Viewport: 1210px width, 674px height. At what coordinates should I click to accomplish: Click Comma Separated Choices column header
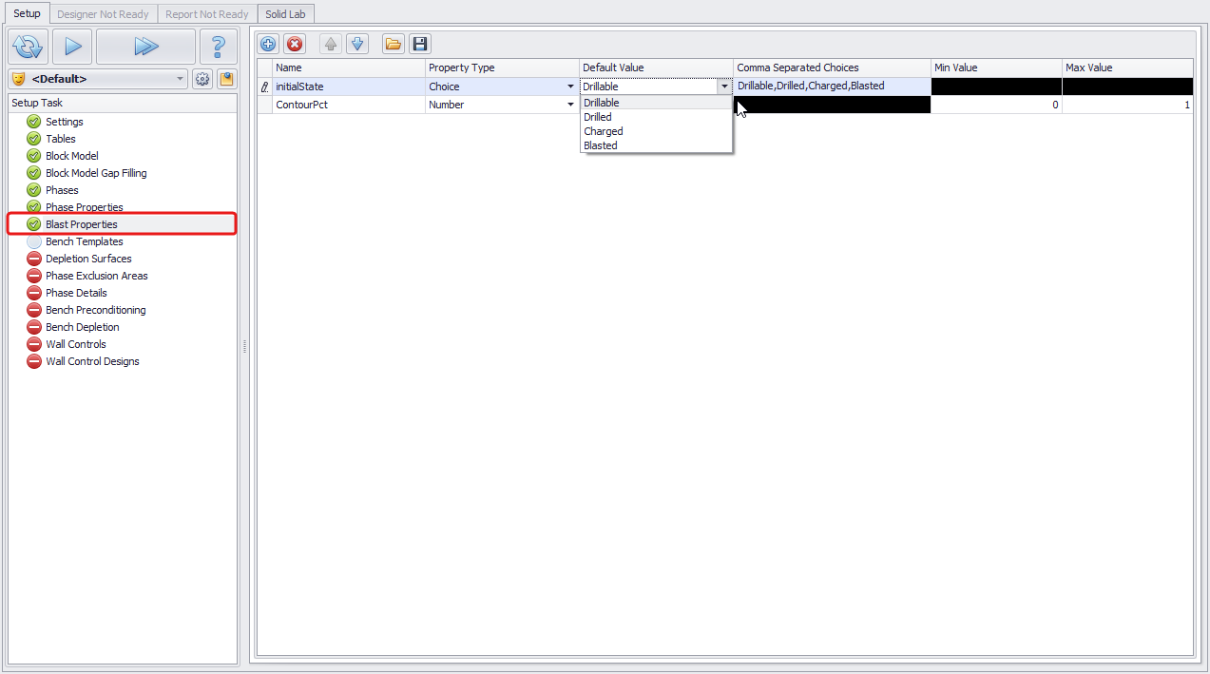(x=833, y=67)
